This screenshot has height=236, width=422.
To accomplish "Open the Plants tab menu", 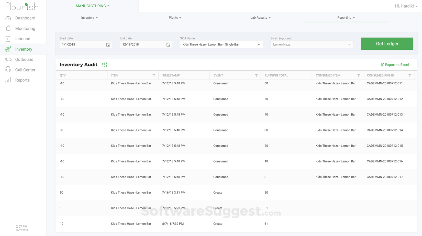I will 175,18.
